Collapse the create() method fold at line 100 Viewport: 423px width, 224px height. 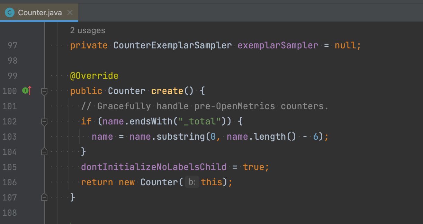tap(44, 91)
